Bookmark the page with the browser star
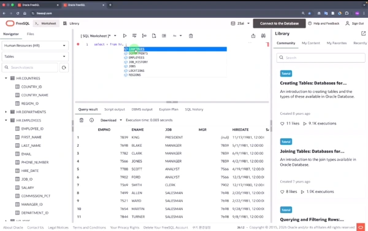 coord(310,14)
